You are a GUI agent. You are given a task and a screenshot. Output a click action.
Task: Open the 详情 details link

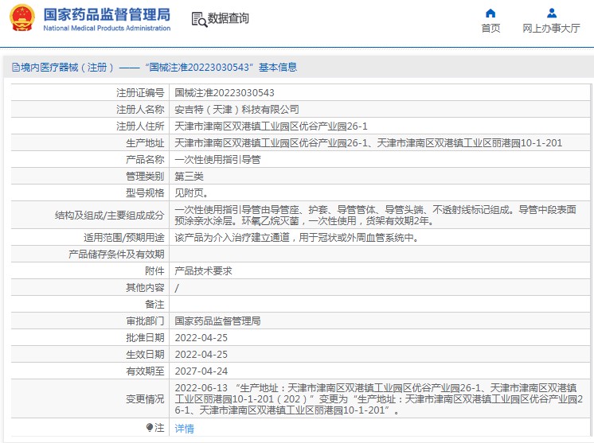pyautogui.click(x=185, y=428)
